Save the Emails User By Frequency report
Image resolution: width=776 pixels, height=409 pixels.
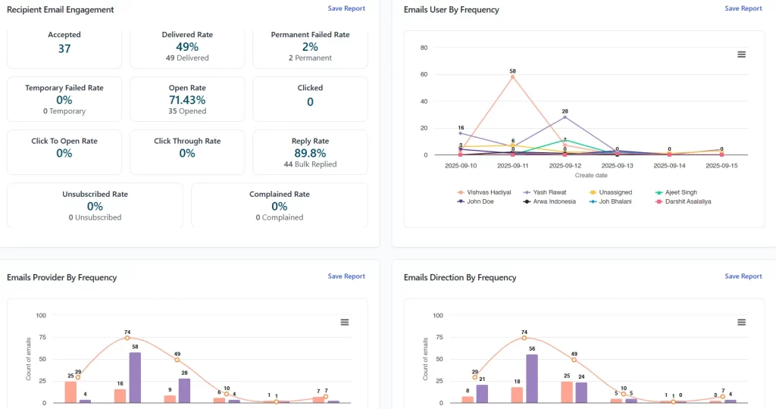[743, 8]
